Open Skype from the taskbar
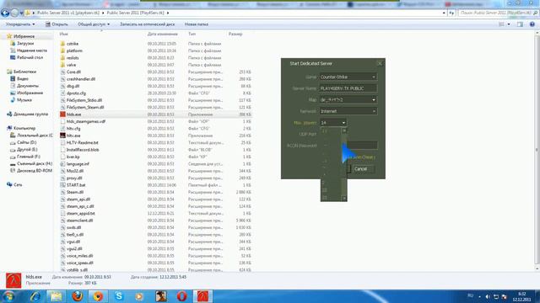The height and width of the screenshot is (303, 540). point(119,296)
